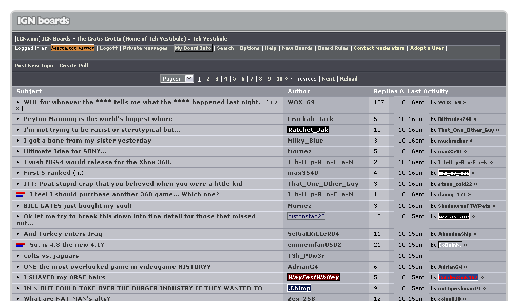This screenshot has width=518, height=301.
Task: Click flag icon beside 'purchase another 360 game' topic
Action: 21,195
